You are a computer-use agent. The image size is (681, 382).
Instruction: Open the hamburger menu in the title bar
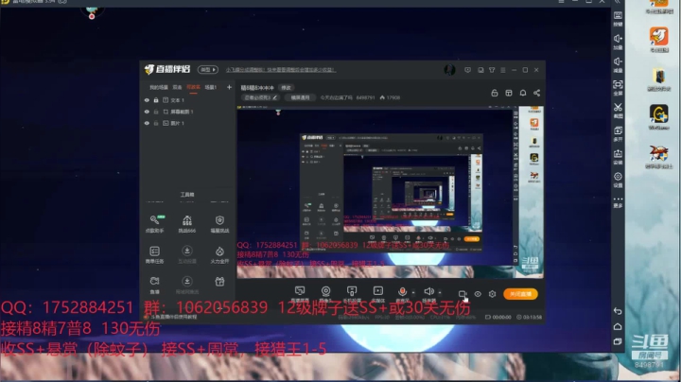coord(503,70)
